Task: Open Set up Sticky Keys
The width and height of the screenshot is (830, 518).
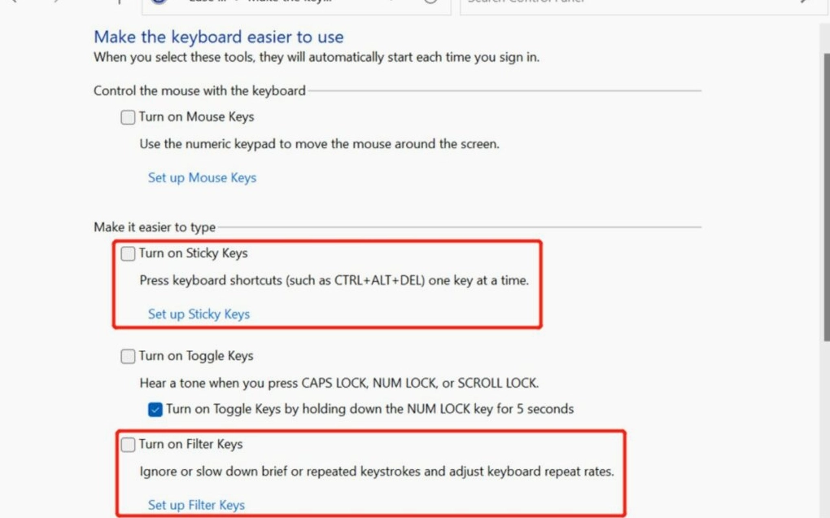Action: pyautogui.click(x=199, y=314)
